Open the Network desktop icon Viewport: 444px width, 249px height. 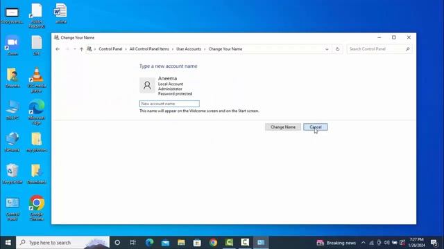coord(12,142)
